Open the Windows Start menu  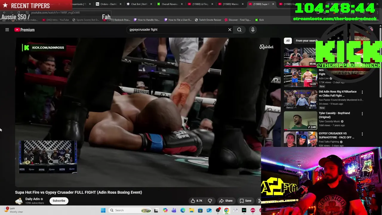pos(103,210)
